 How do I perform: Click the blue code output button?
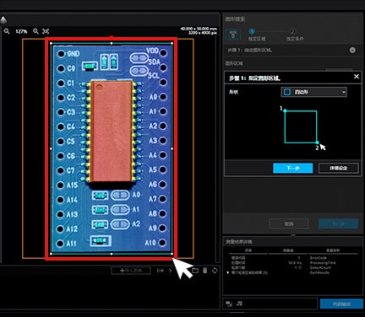pos(341,304)
